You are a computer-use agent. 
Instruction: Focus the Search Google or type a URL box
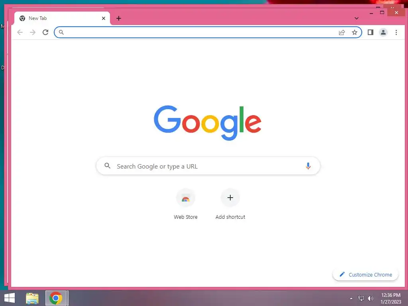[x=208, y=166]
